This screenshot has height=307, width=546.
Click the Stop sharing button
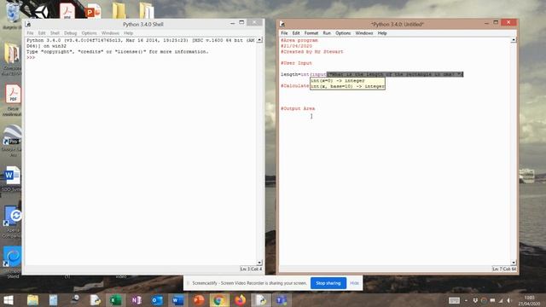pos(328,283)
